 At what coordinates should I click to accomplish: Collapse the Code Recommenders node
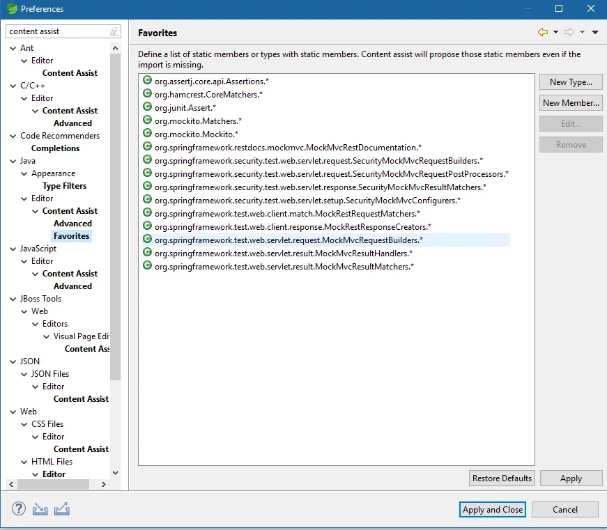point(13,137)
